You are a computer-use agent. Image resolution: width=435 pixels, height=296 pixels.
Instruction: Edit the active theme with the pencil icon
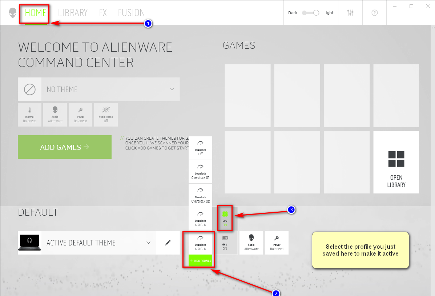tap(168, 243)
